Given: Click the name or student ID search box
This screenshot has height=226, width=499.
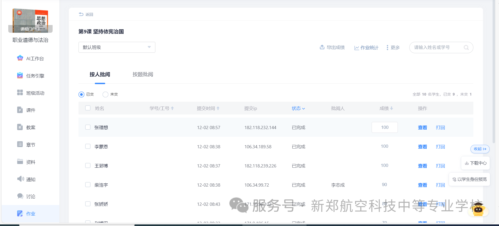Looking at the screenshot, I should pyautogui.click(x=441, y=47).
